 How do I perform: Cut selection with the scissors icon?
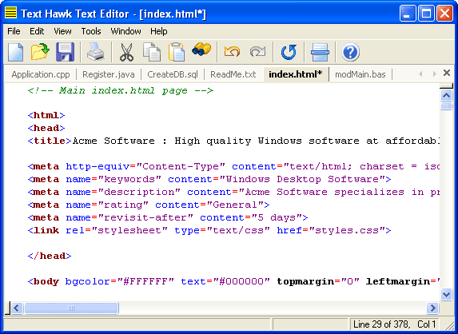(127, 52)
